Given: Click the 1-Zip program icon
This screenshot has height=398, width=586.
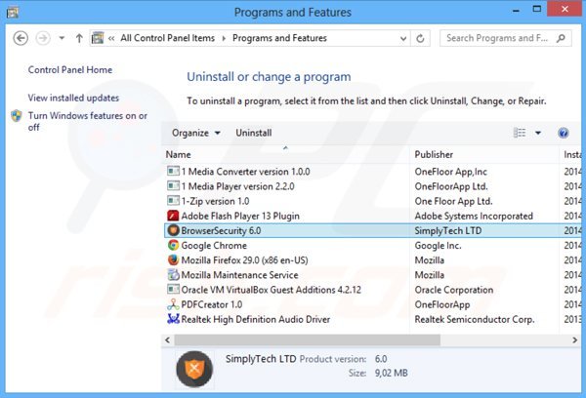Looking at the screenshot, I should coord(173,201).
